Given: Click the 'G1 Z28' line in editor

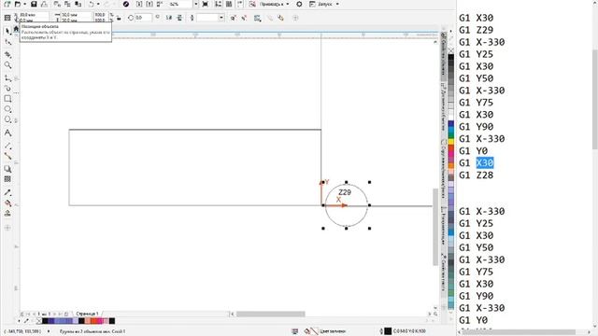Looking at the screenshot, I should click(x=476, y=175).
